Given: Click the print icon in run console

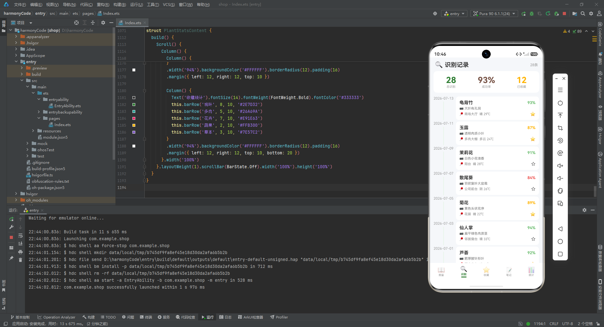Looking at the screenshot, I should (x=20, y=252).
